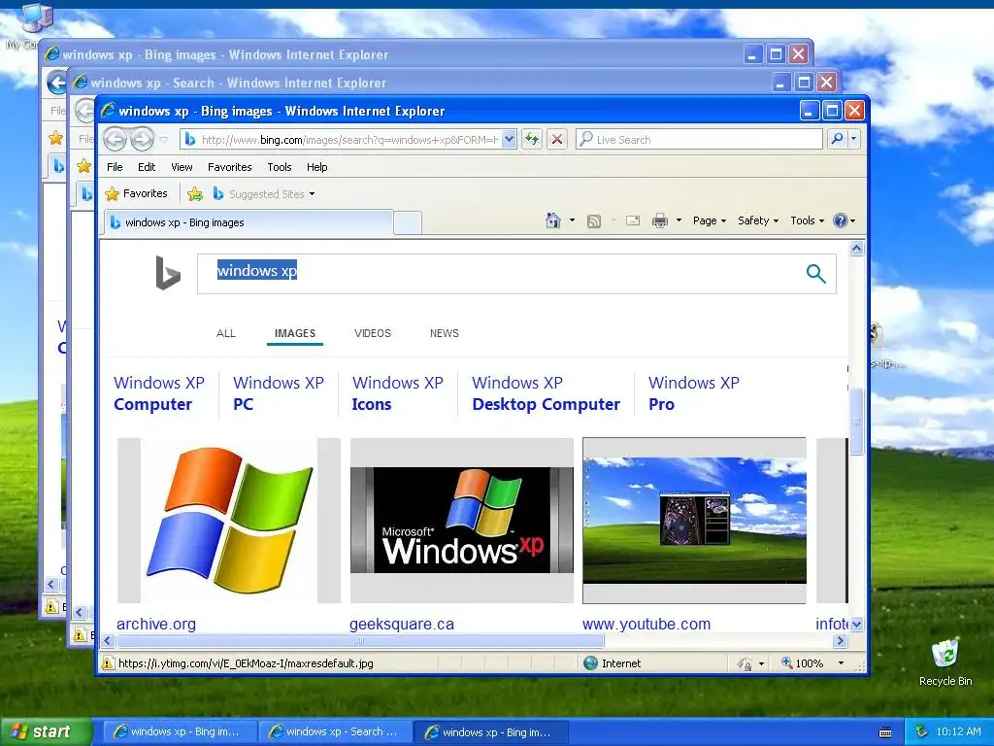Switch to taskbar item 'windows xp - Search'

334,732
